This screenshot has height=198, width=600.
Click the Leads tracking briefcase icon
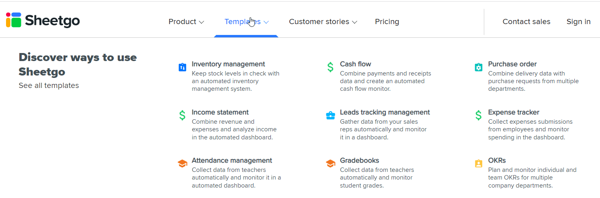point(330,116)
